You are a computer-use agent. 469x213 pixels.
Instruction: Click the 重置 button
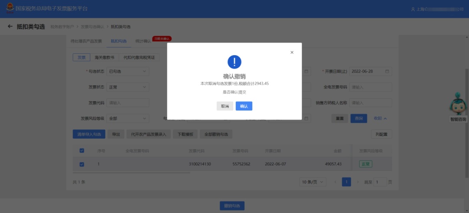[340, 118]
